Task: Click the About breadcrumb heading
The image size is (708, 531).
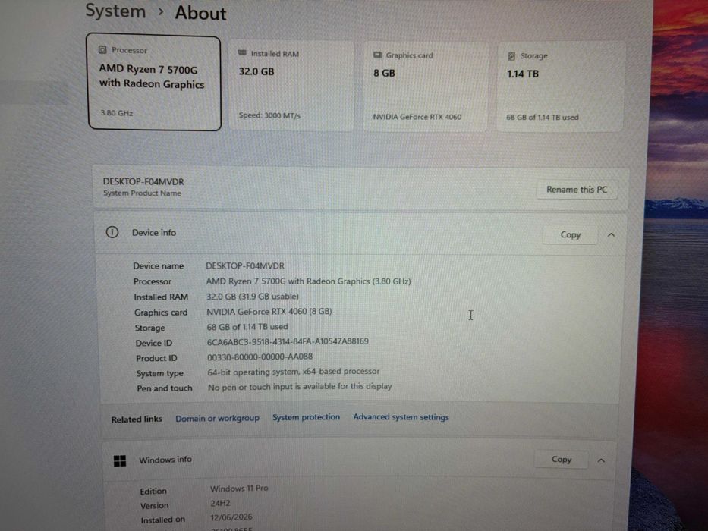Action: pos(200,13)
